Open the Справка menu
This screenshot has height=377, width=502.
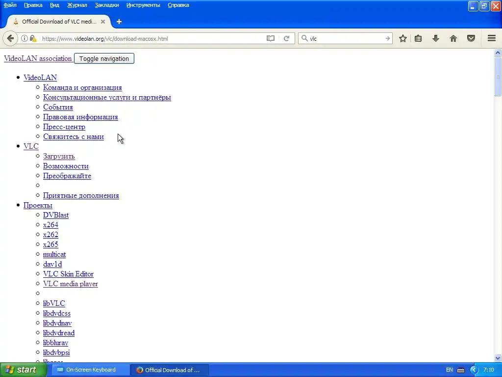coord(178,5)
